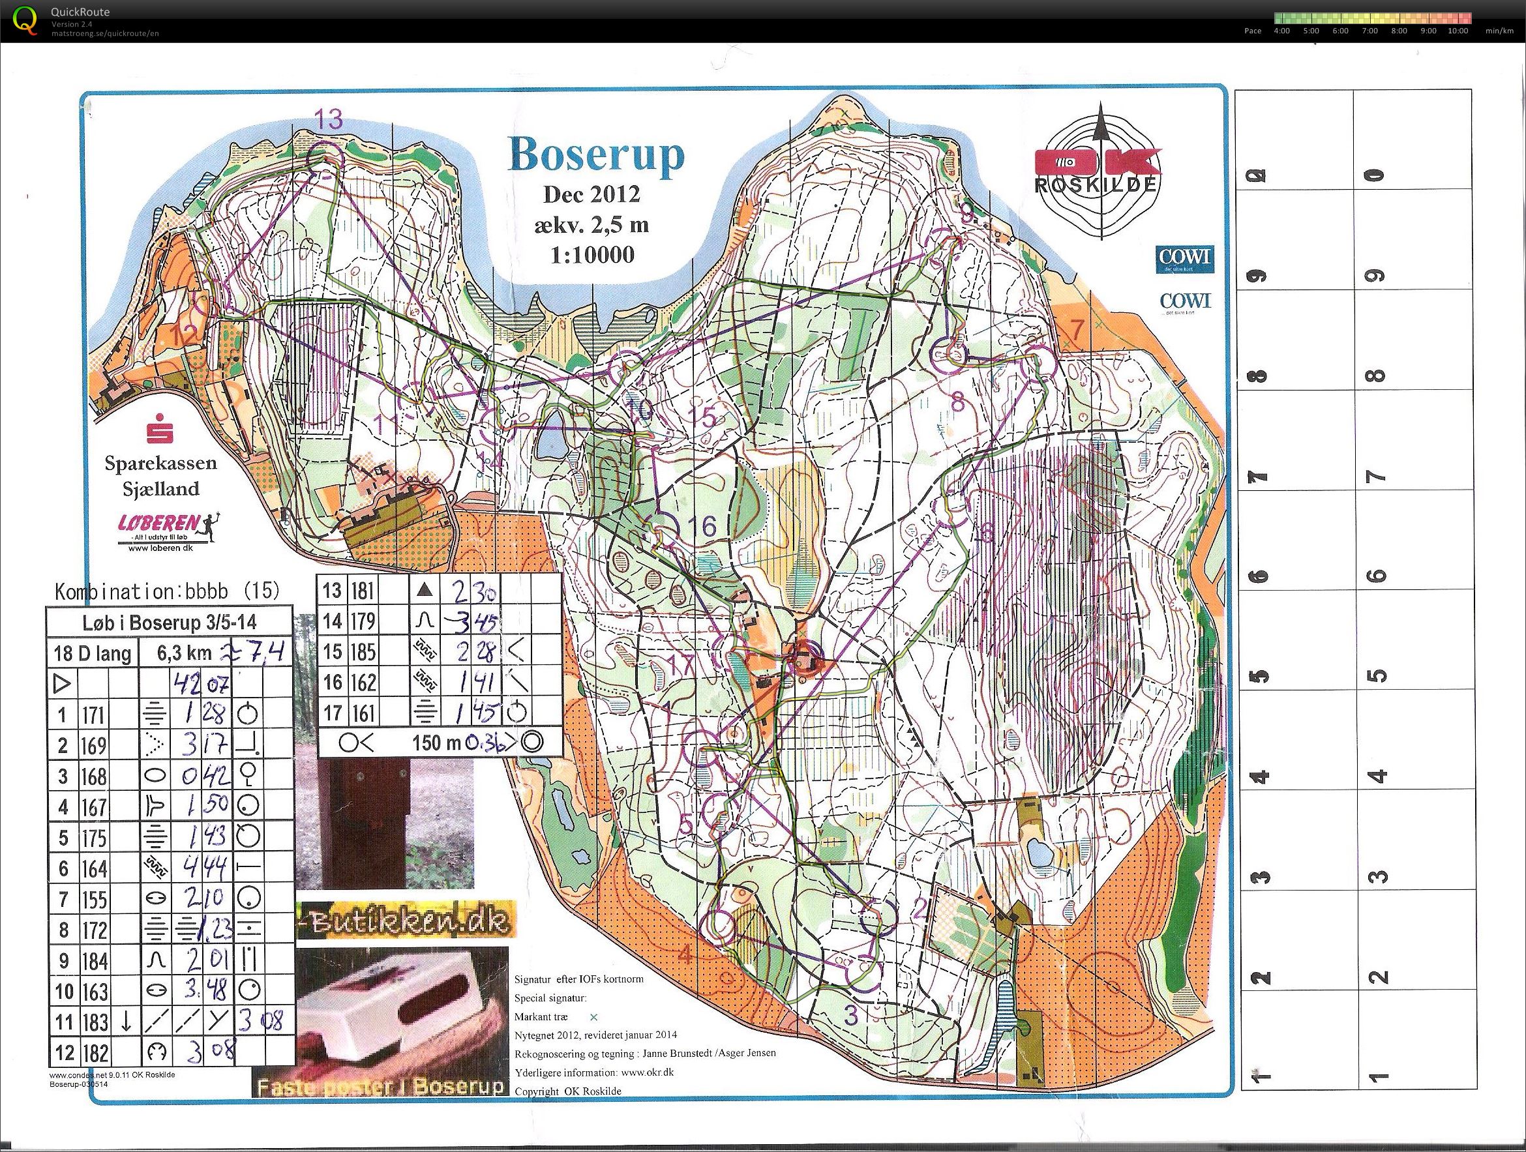Screen dimensions: 1526x1152
Task: Click Nytegnet 2012, revideret januar 2014 text
Action: [595, 1034]
